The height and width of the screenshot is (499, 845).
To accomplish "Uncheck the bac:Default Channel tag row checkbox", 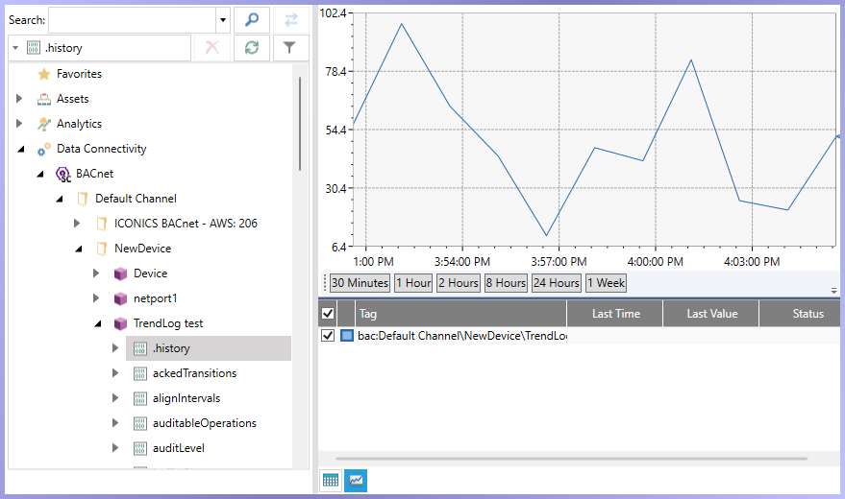I will (328, 336).
